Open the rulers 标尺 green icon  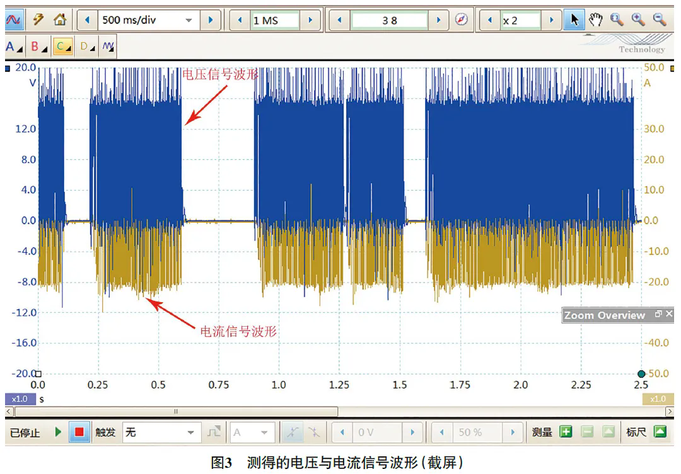pos(660,432)
